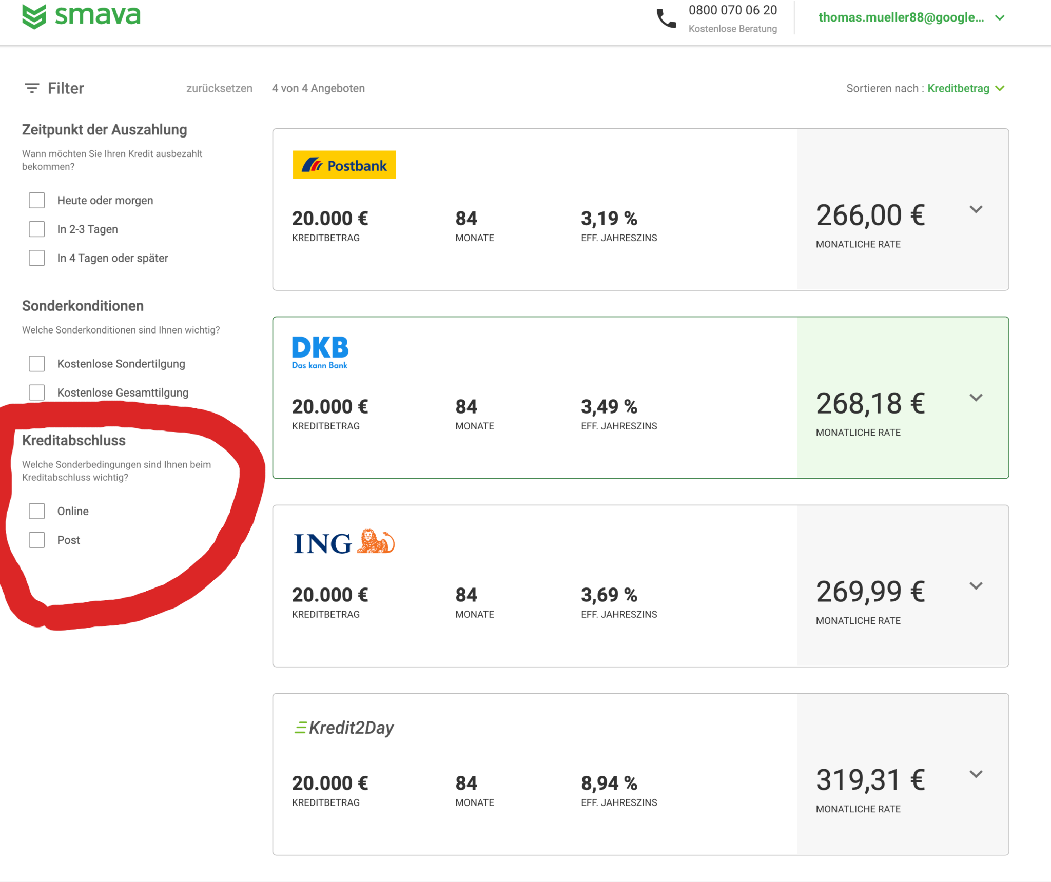Click the 8,94 % interest rate
The image size is (1051, 882).
pos(609,783)
